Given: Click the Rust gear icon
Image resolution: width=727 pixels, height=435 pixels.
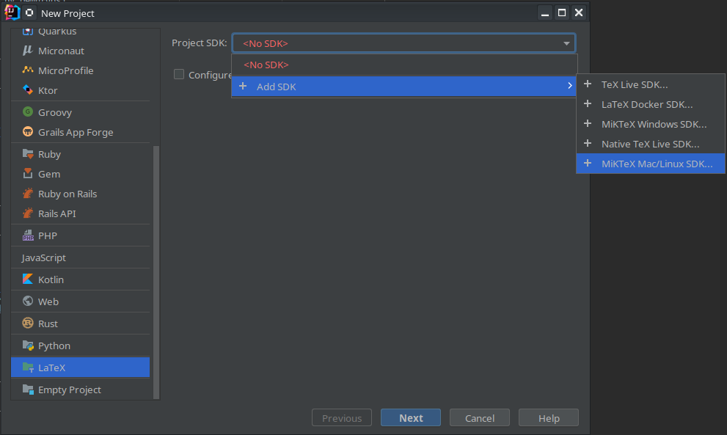Looking at the screenshot, I should coord(28,323).
